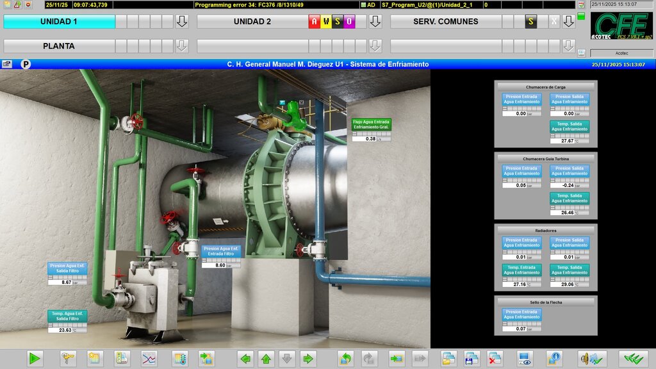Click the information bubble icon in toolbar
The width and height of the screenshot is (656, 369).
pyautogui.click(x=554, y=359)
